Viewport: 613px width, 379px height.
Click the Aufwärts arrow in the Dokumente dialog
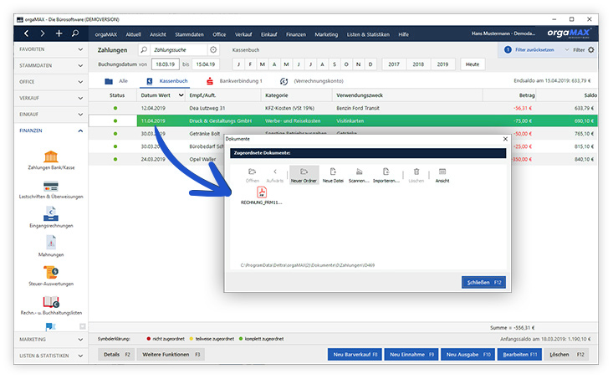click(275, 175)
